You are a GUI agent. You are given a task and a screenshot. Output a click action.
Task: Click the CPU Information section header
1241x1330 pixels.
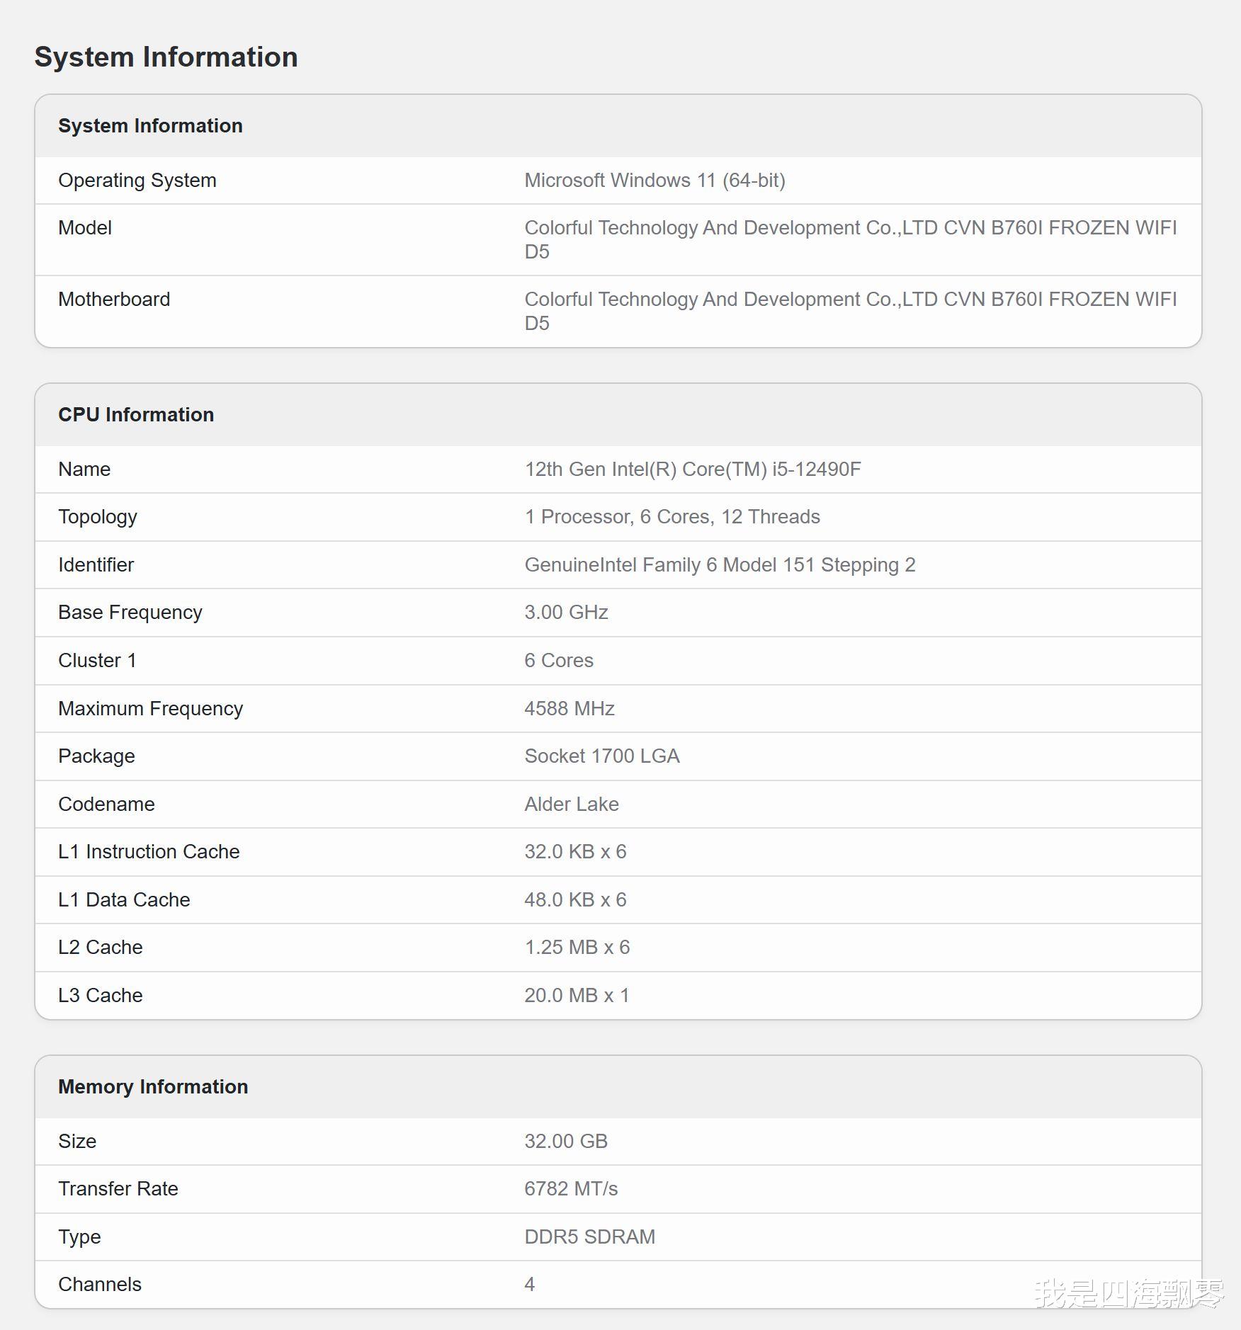point(136,414)
